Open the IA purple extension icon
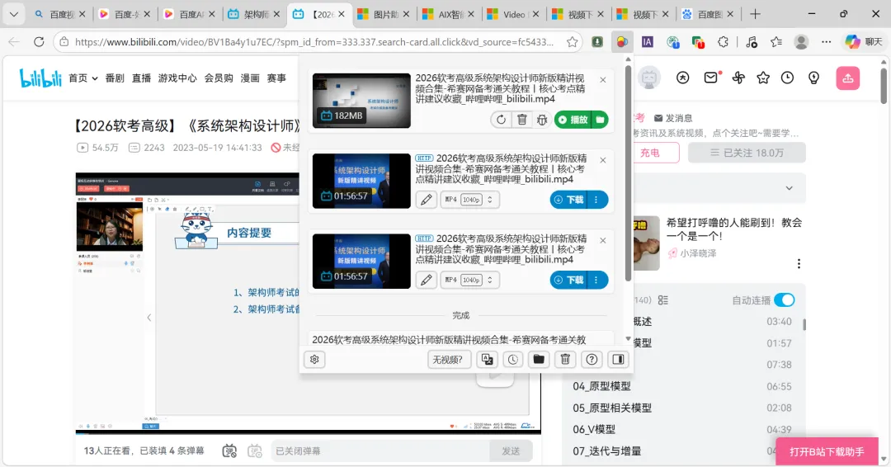This screenshot has width=891, height=467. point(648,41)
